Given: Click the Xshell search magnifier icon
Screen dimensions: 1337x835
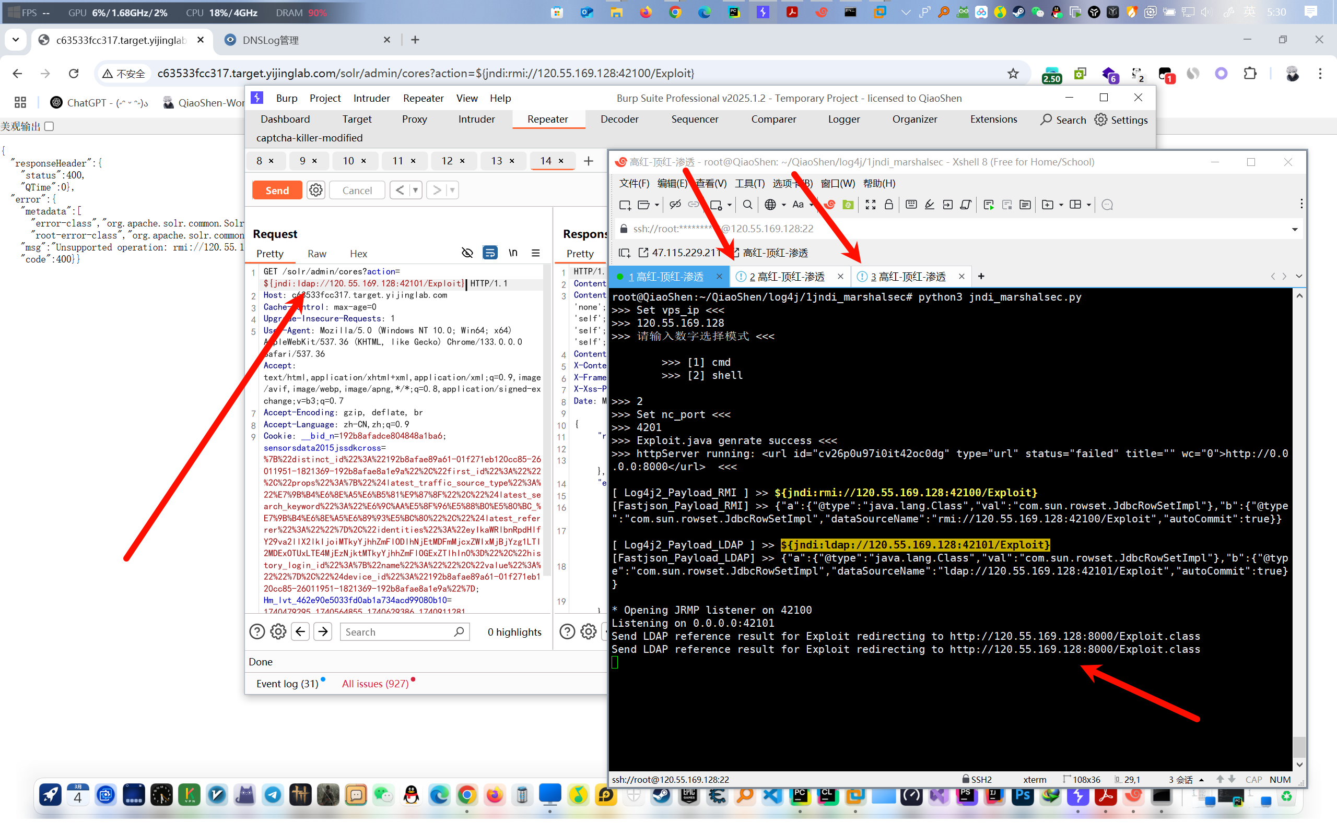Looking at the screenshot, I should (747, 205).
